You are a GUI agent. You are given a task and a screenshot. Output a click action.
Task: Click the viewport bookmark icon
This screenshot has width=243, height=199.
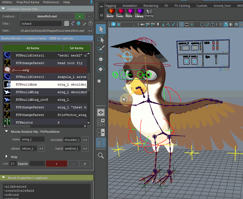[x=158, y=24]
